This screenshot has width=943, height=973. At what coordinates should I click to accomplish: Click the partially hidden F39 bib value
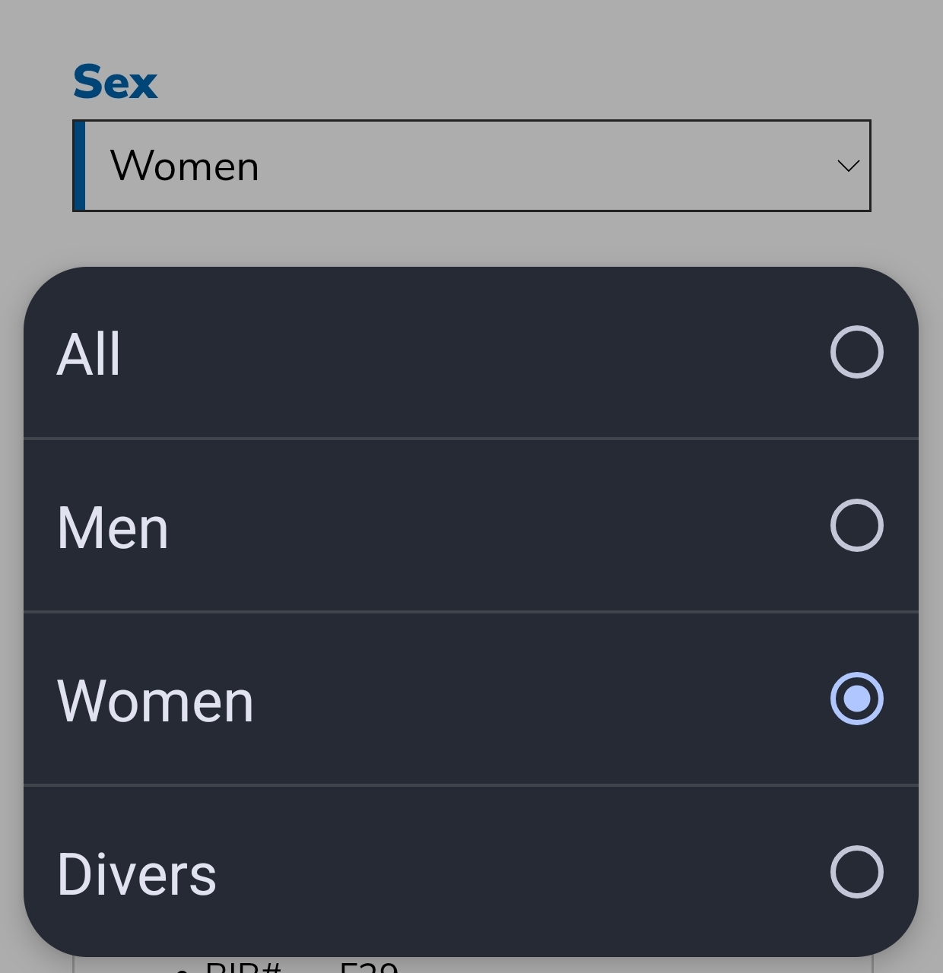(x=369, y=967)
